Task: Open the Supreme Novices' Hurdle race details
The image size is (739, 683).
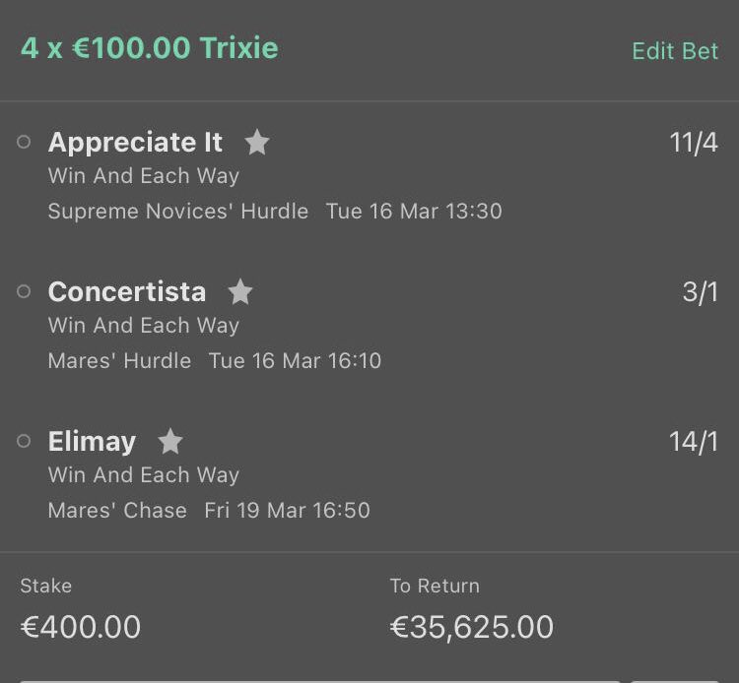Action: coord(177,212)
